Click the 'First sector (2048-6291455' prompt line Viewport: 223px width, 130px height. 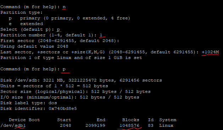point(60,41)
